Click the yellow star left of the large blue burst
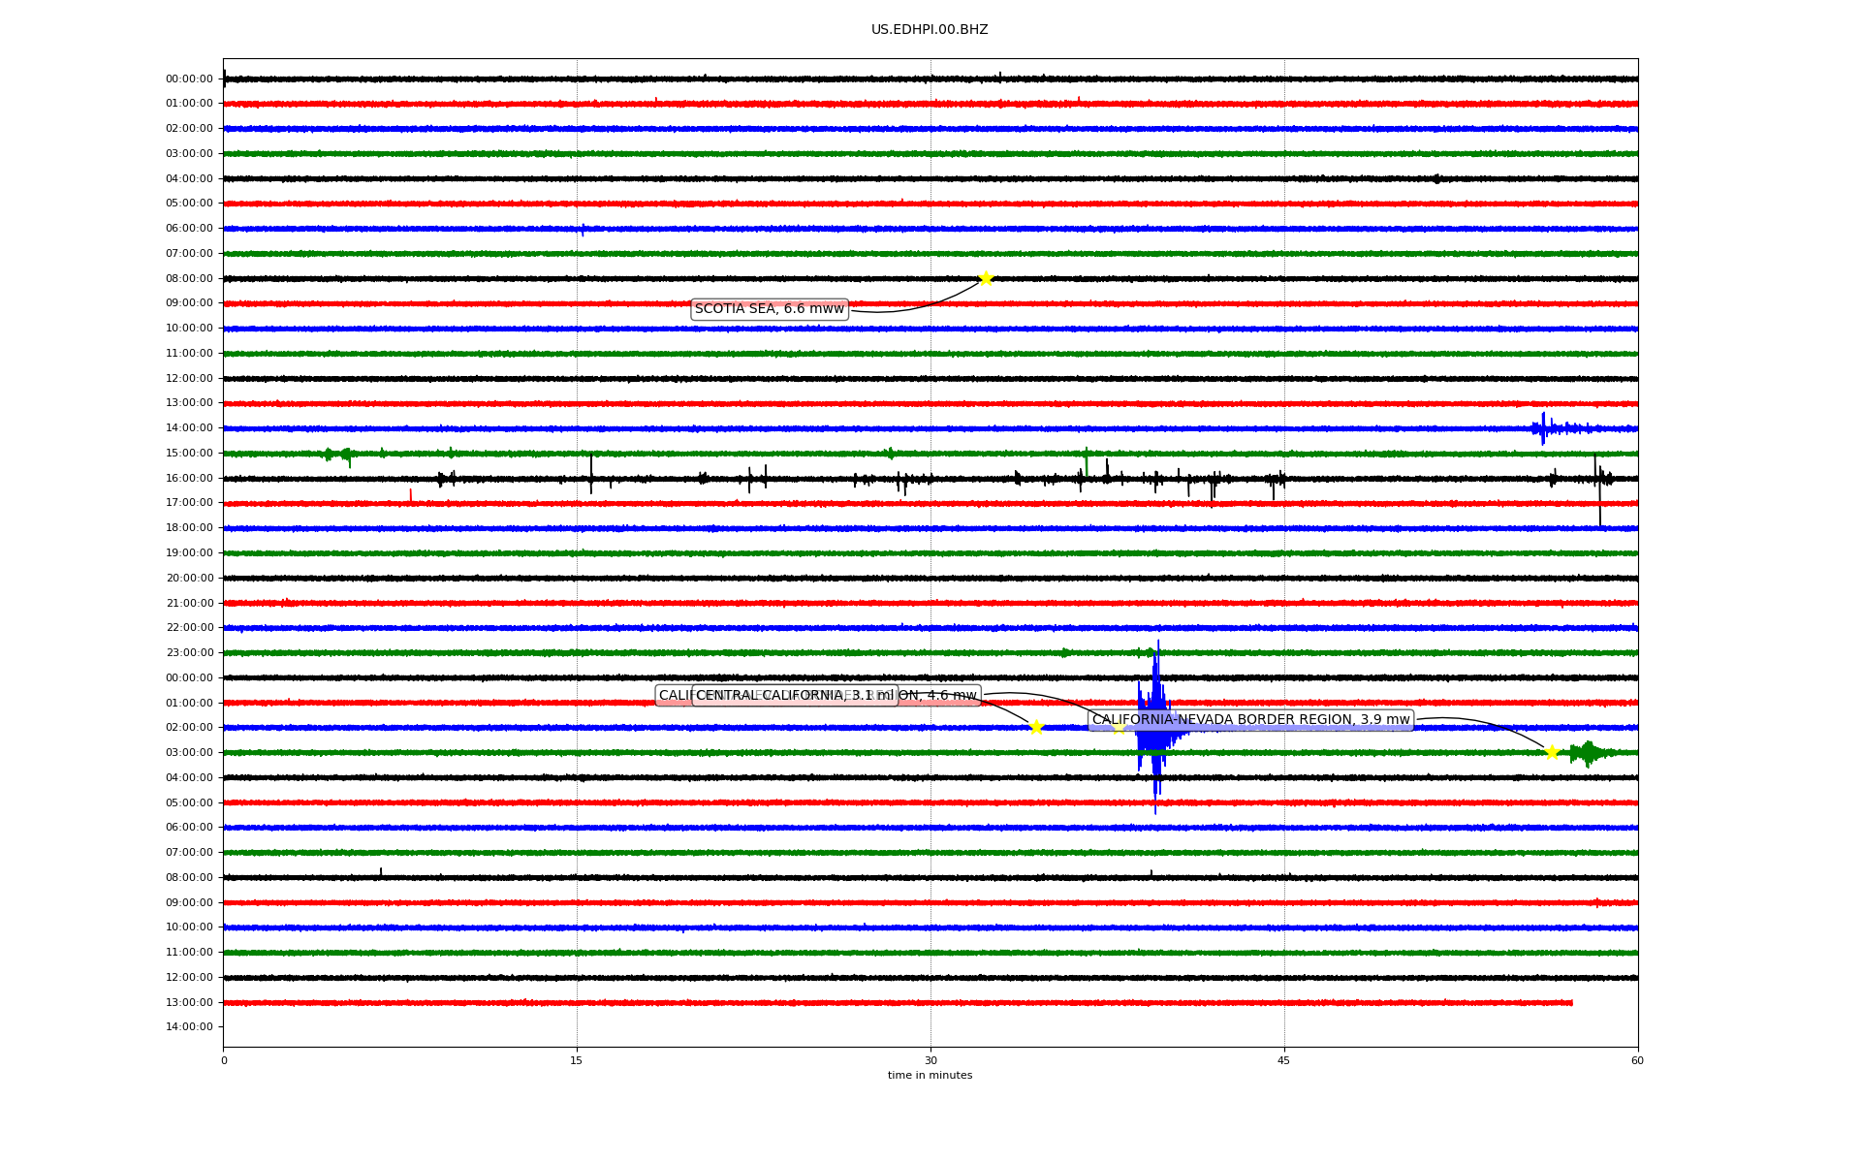1861x1163 pixels. 1036,727
